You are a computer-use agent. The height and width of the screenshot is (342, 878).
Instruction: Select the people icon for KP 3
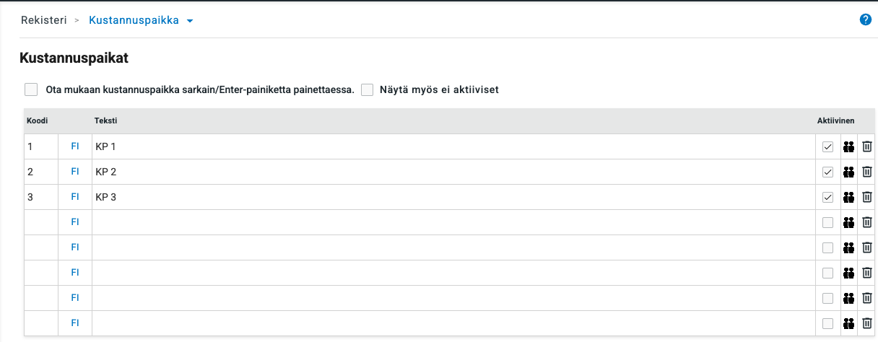[849, 197]
